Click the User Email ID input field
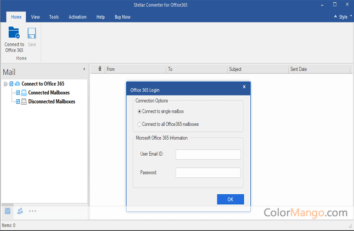This screenshot has width=354, height=231. (x=208, y=154)
